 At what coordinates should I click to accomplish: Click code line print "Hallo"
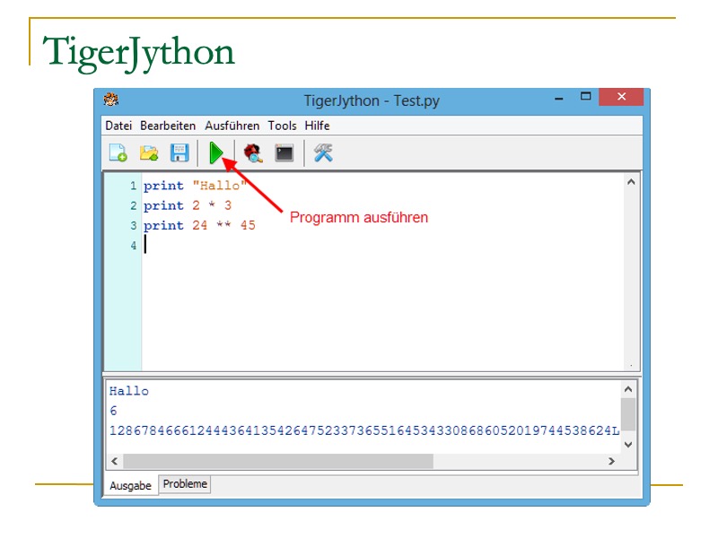click(x=196, y=186)
